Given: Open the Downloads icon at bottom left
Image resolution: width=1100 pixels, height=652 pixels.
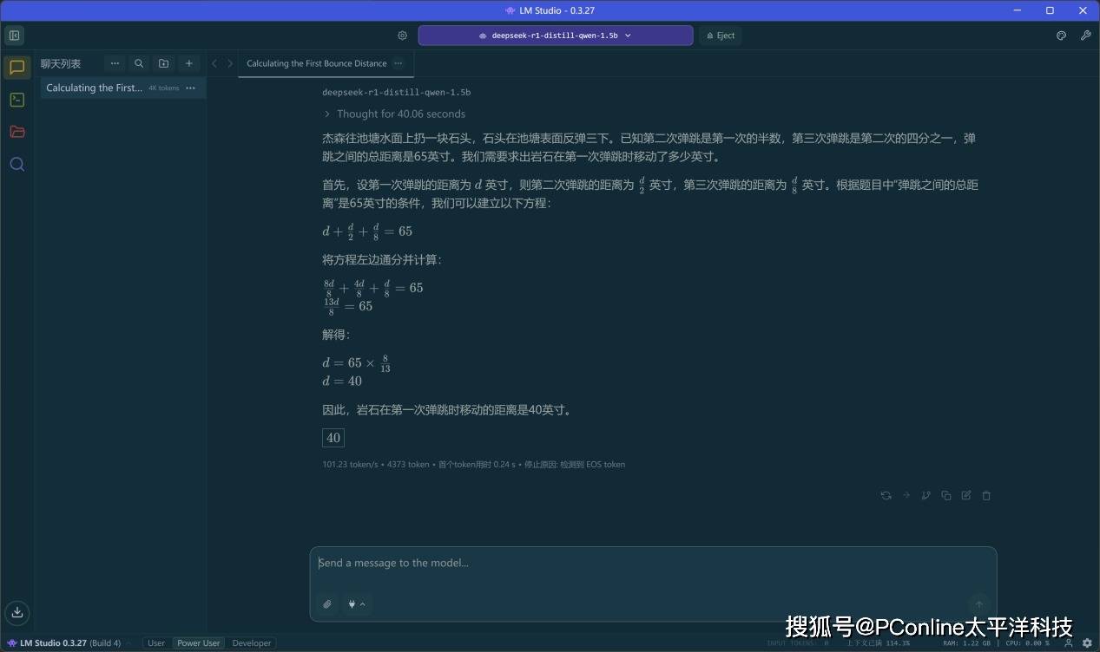Looking at the screenshot, I should [x=16, y=612].
